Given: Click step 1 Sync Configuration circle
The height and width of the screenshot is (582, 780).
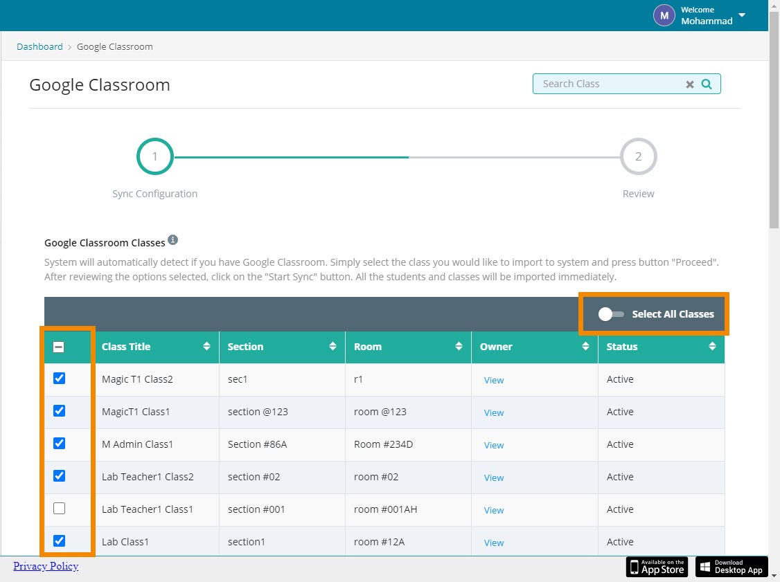Looking at the screenshot, I should coord(154,157).
